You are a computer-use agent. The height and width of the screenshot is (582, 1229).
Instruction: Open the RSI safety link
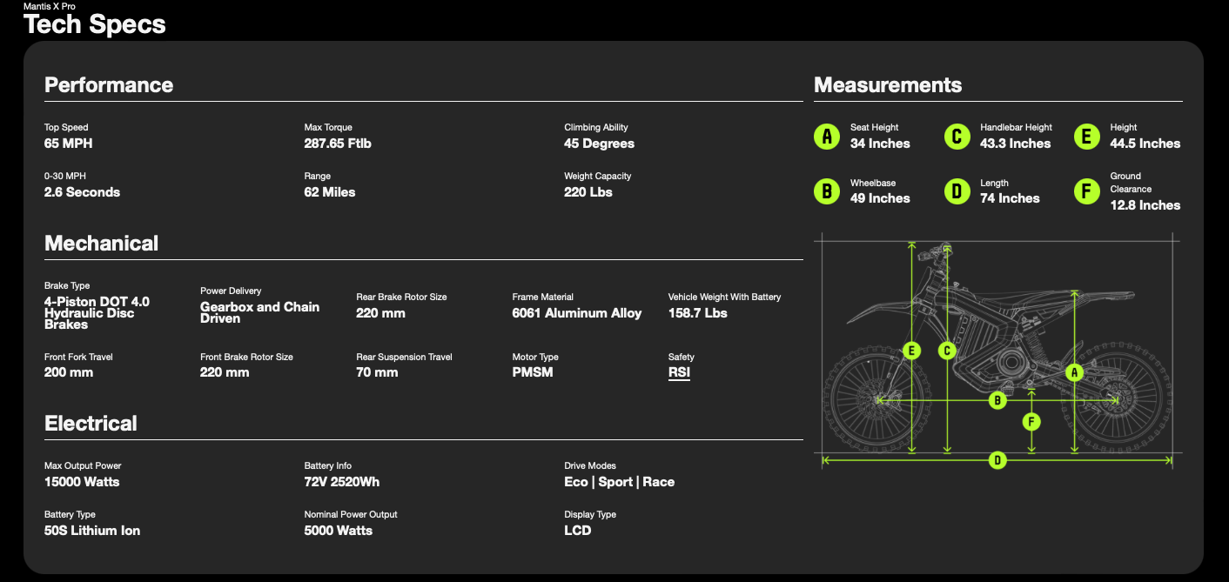[679, 372]
